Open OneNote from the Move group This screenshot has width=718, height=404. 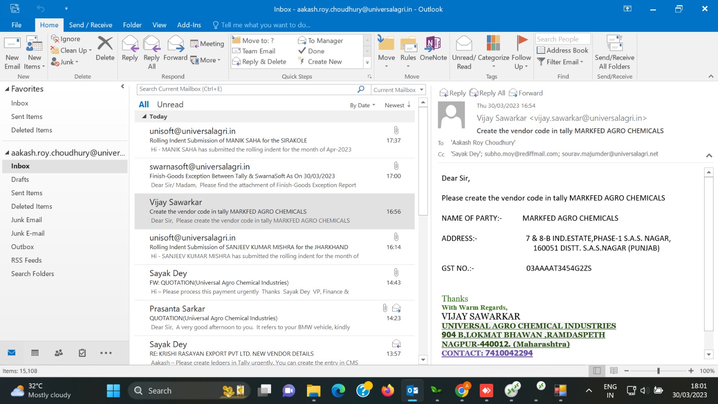(x=433, y=44)
